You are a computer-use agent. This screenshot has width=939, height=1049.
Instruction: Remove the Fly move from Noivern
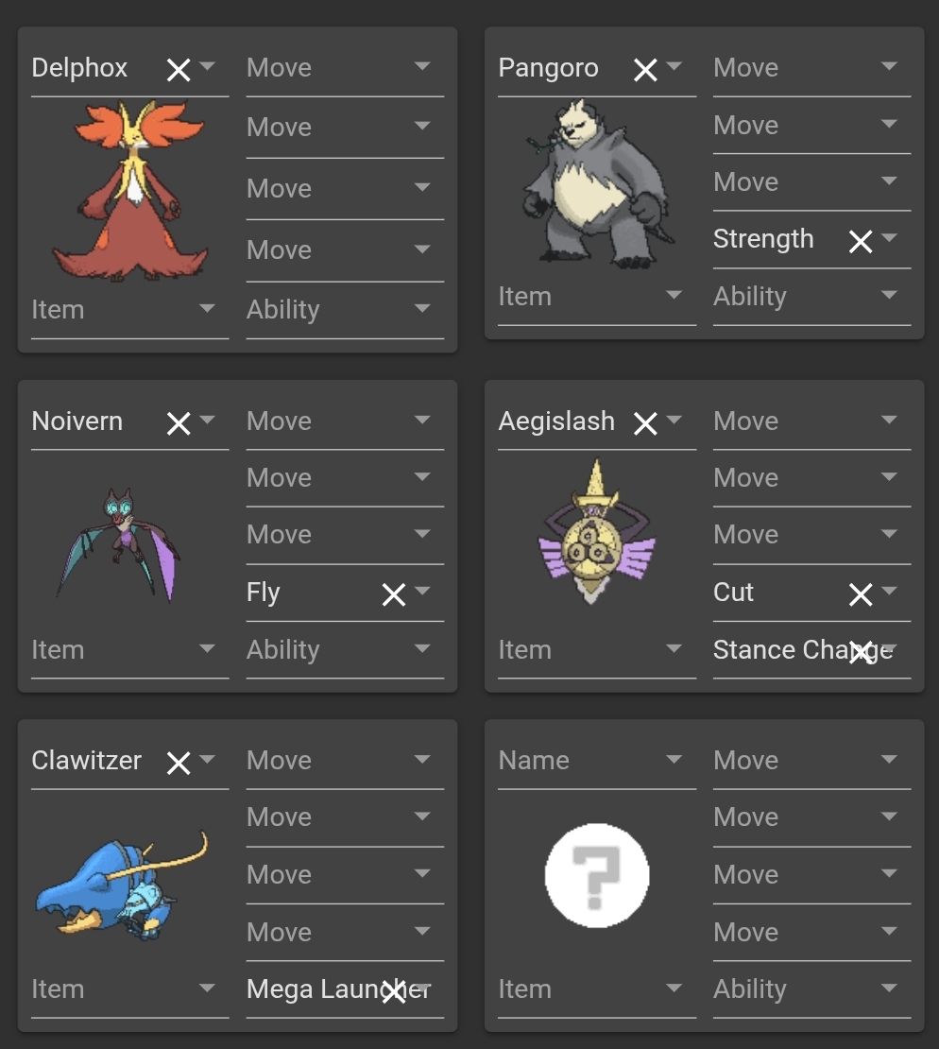coord(394,594)
